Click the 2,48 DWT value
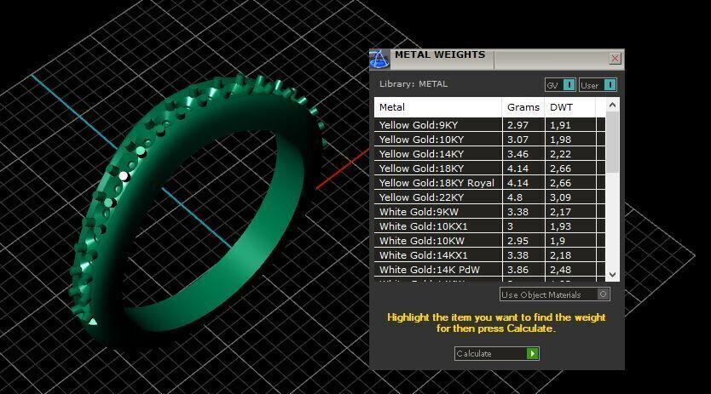The height and width of the screenshot is (394, 711). [560, 270]
